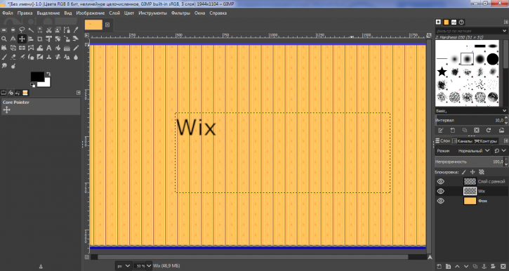Swap foreground and background colors arrow
Screen dimensions: 509x271
[x=48, y=74]
